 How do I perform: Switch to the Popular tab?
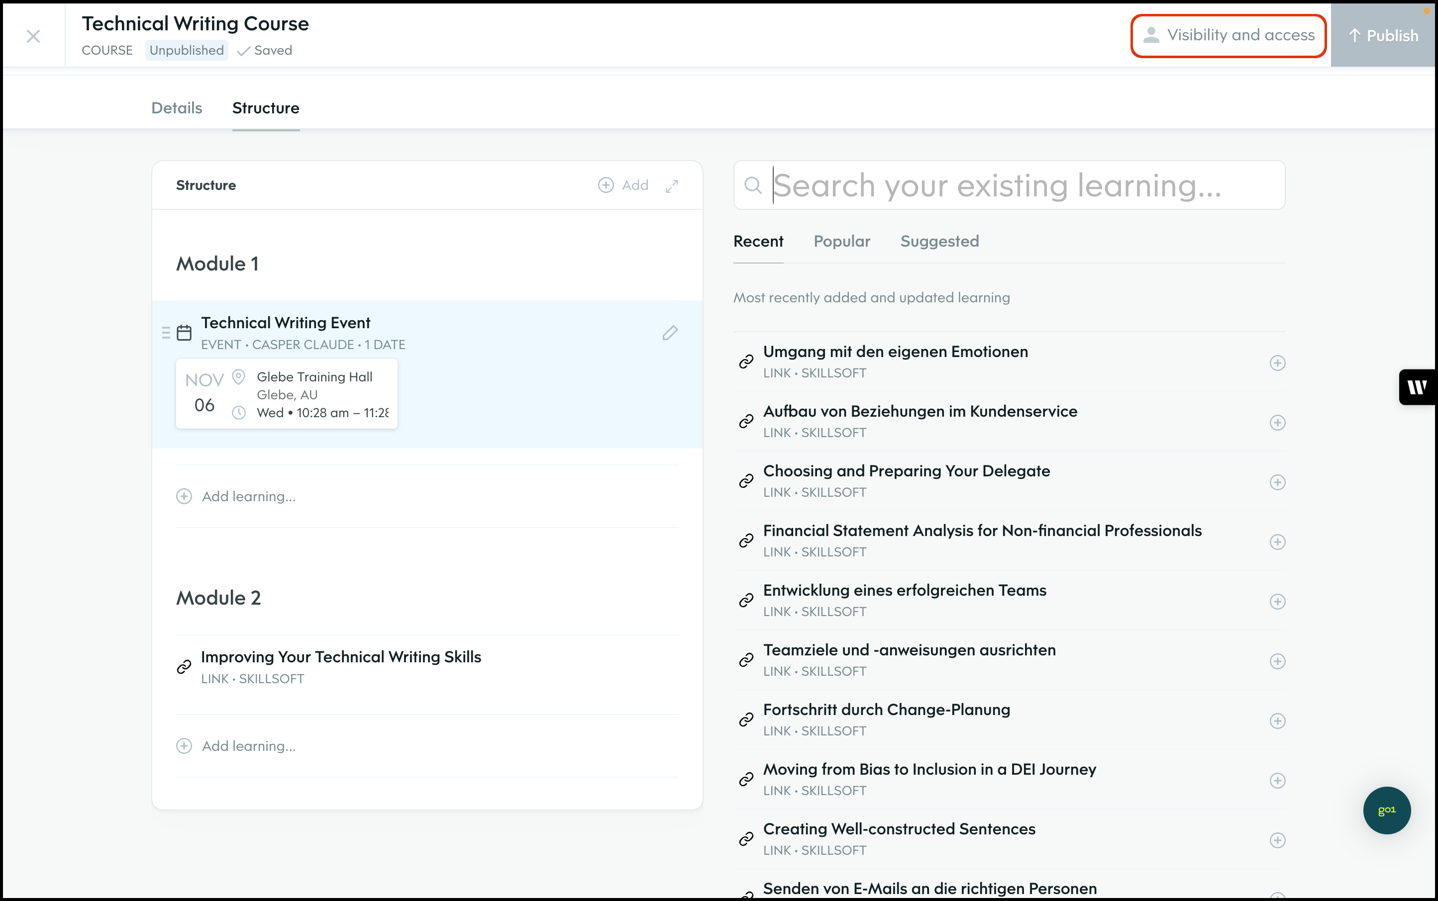(841, 241)
